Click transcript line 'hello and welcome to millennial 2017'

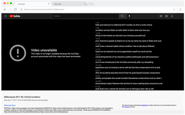124,25
